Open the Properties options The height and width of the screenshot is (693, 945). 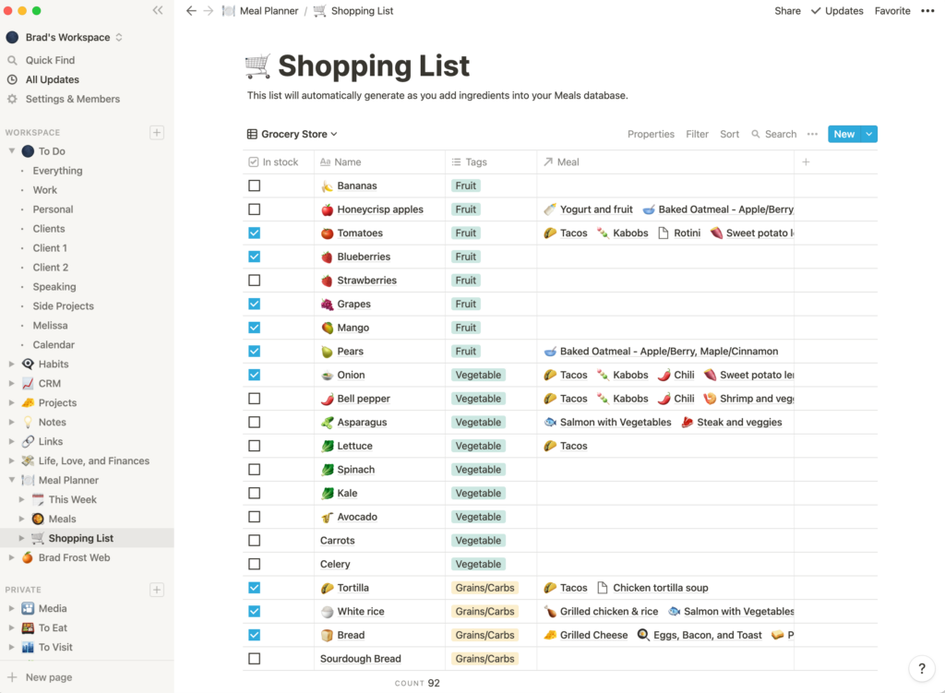(x=651, y=134)
